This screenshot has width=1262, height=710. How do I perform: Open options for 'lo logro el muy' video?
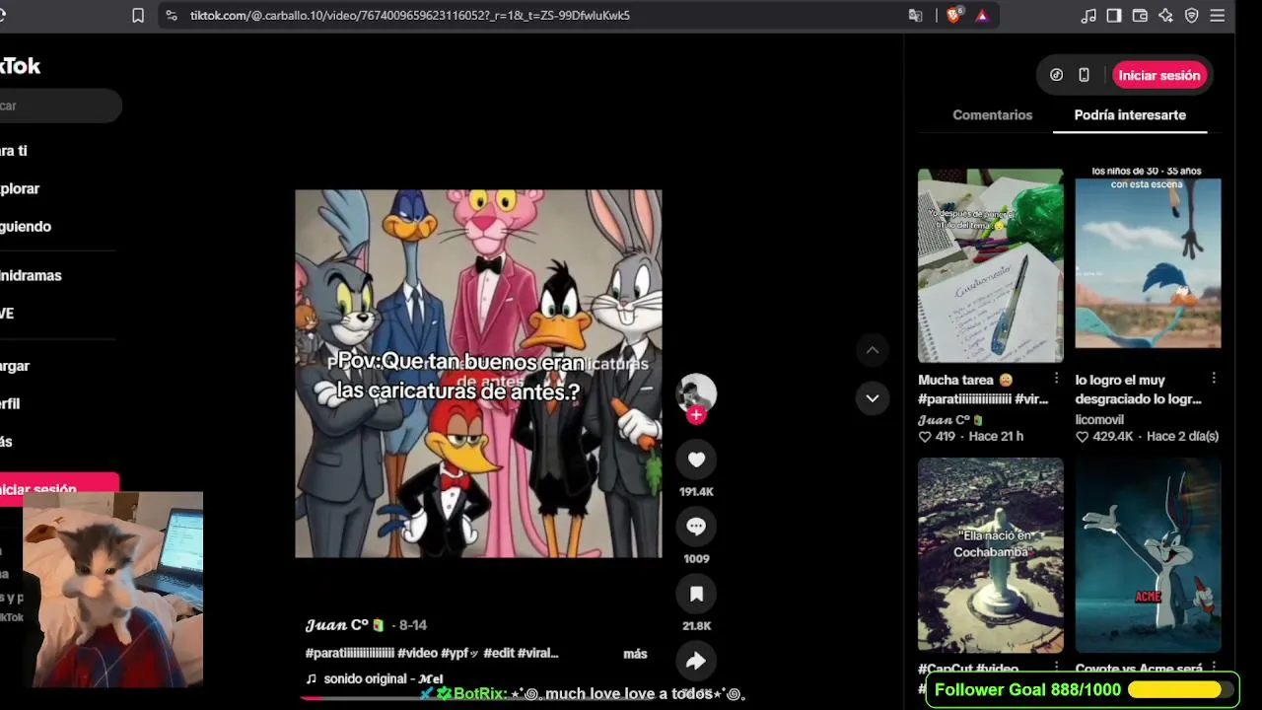(1214, 379)
